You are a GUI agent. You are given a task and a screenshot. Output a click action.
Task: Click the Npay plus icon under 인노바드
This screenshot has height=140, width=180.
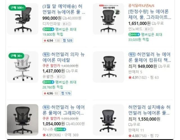pyautogui.click(x=134, y=34)
